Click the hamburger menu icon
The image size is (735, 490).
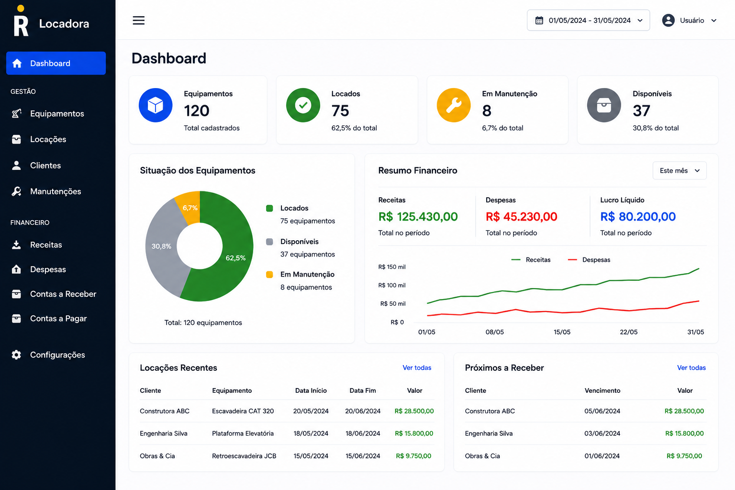[x=139, y=20]
